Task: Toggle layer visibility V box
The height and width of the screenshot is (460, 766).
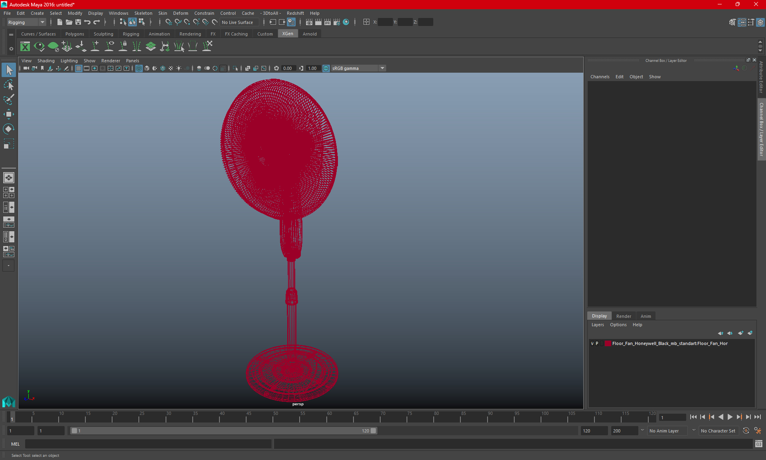Action: [592, 343]
